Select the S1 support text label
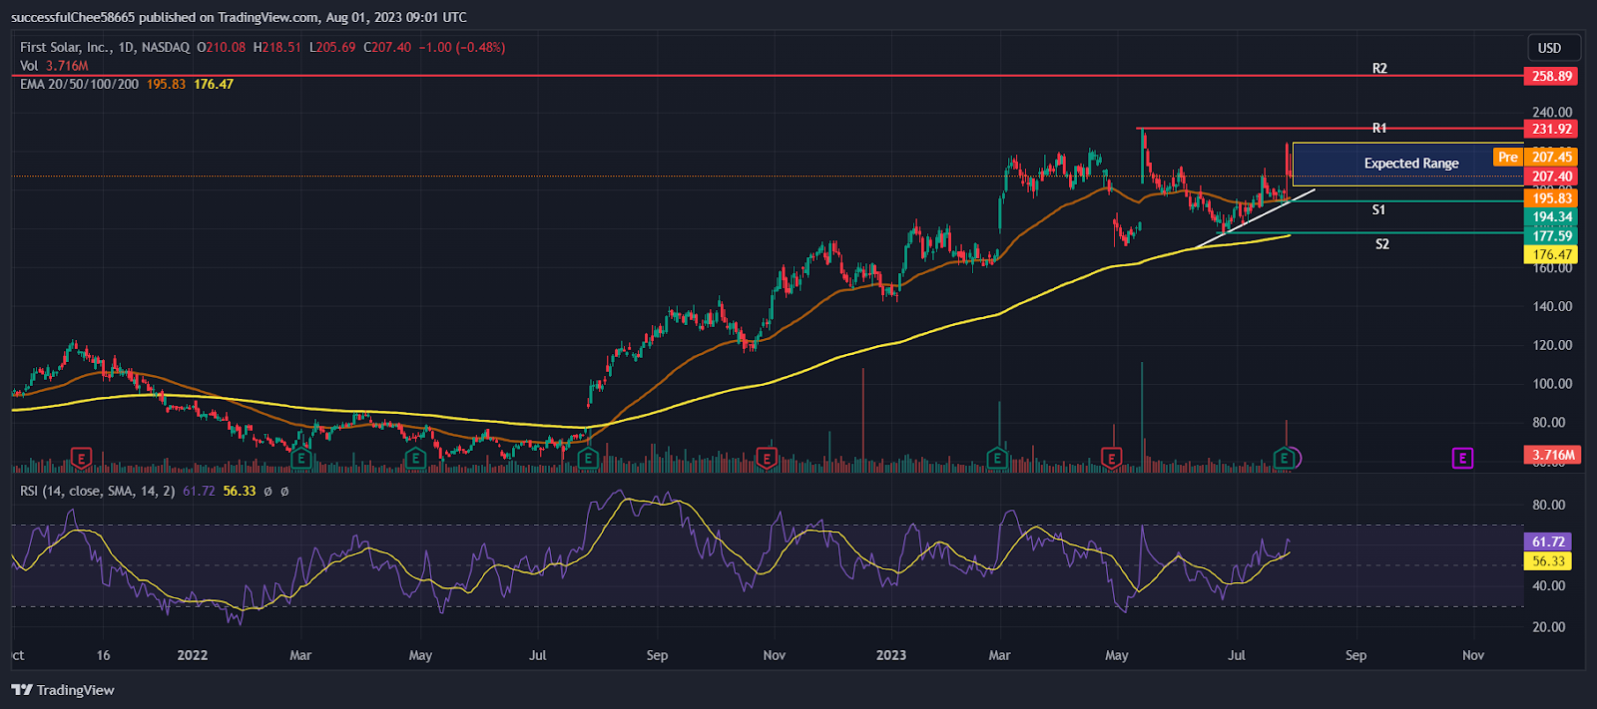The height and width of the screenshot is (709, 1597). (x=1378, y=209)
